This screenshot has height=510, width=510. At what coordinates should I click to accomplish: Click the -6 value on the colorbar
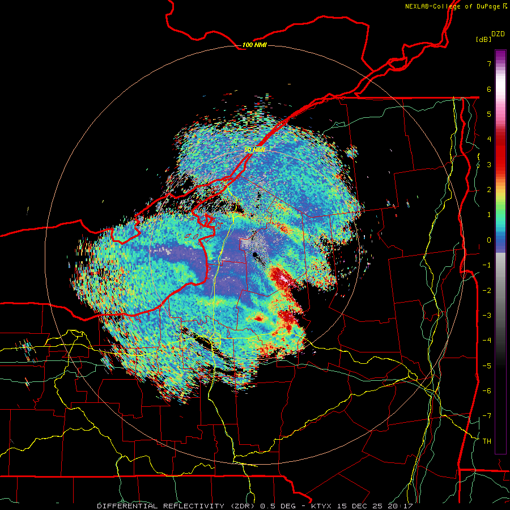point(487,391)
